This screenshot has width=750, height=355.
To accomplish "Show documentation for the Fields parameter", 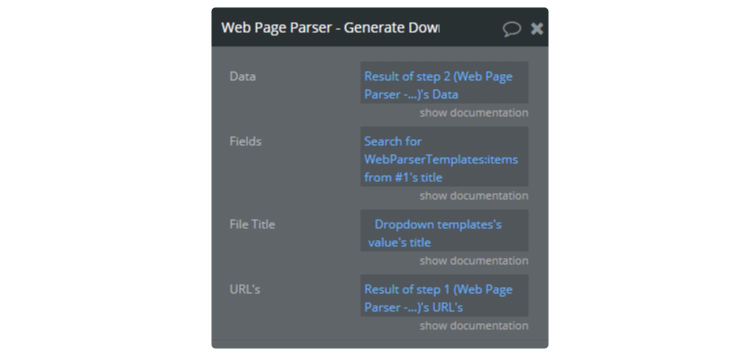I will [x=473, y=195].
